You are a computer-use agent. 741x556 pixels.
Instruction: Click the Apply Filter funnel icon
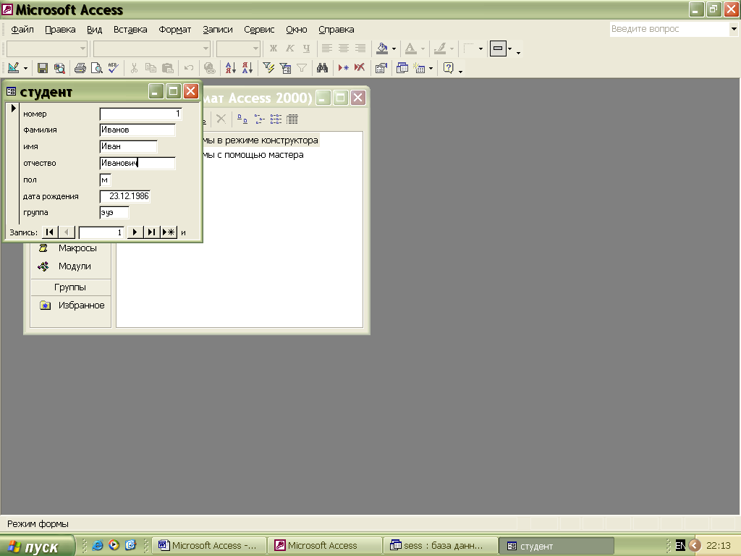302,68
